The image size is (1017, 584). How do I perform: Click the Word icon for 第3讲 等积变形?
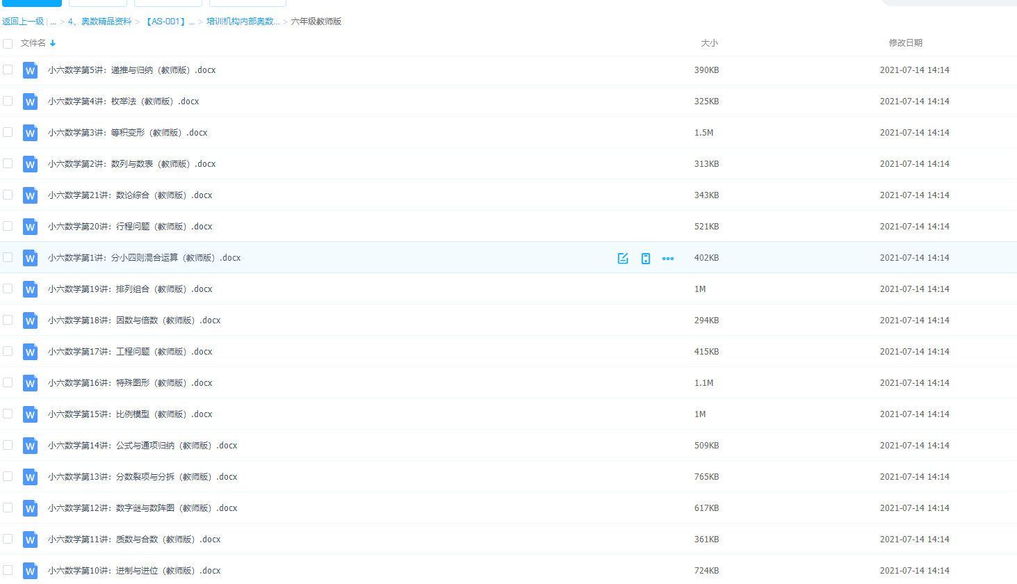click(x=30, y=133)
